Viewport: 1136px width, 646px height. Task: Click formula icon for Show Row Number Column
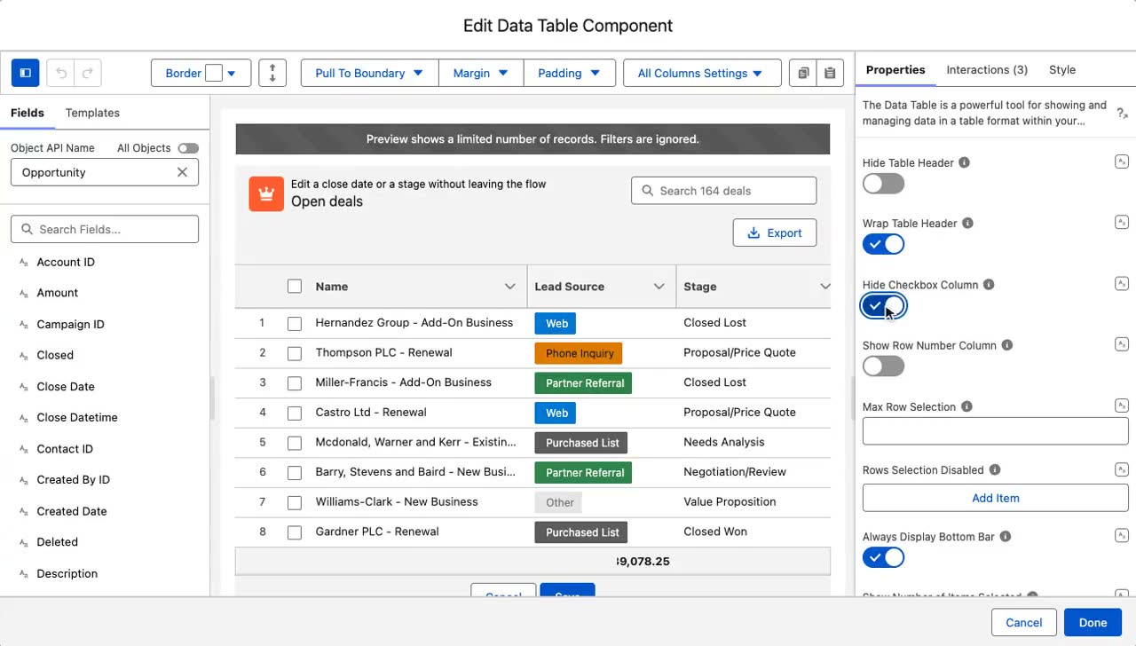(1122, 343)
